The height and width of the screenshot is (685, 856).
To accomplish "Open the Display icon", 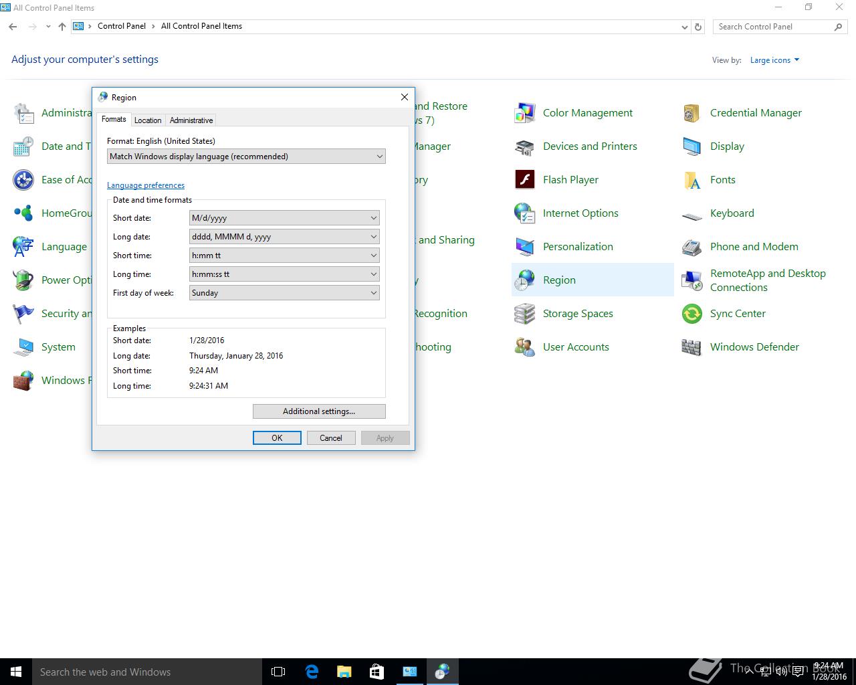I will click(691, 146).
